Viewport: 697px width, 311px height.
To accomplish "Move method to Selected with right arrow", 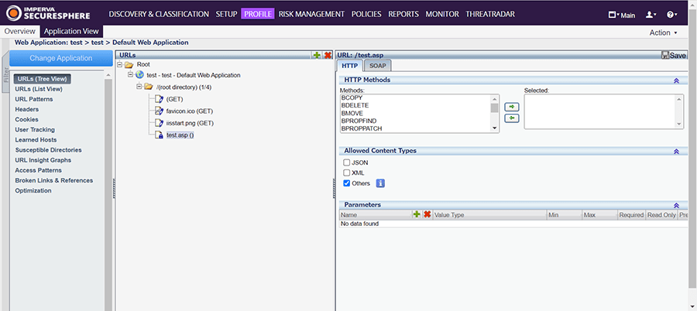I will point(511,106).
